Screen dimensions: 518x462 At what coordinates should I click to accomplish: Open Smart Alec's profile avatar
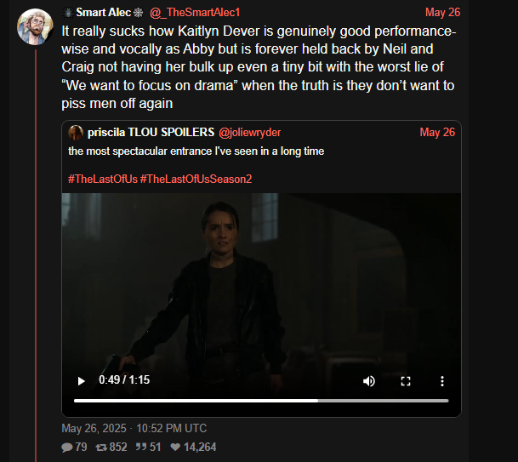coord(35,26)
